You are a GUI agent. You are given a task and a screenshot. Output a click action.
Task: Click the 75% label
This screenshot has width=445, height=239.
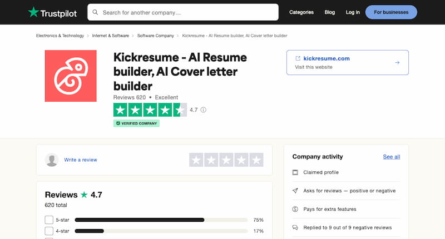coord(258,220)
